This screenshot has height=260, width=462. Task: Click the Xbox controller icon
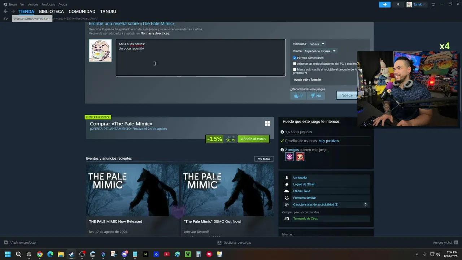287,218
